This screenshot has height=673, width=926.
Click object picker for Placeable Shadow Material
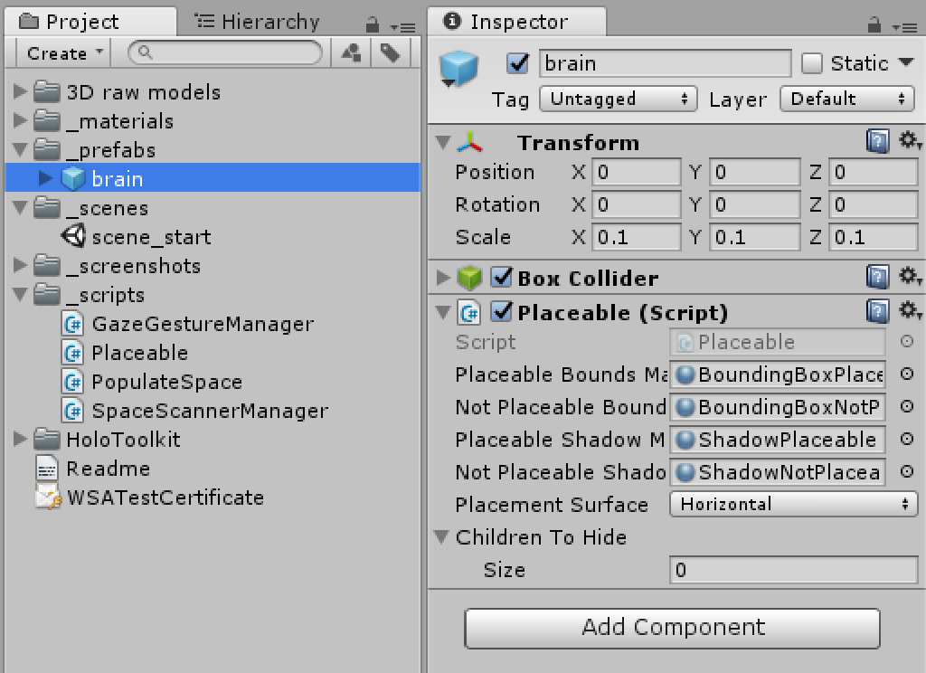[906, 440]
